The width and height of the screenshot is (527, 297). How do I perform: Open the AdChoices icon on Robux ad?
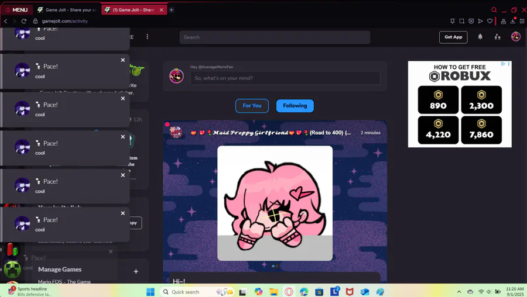(503, 64)
